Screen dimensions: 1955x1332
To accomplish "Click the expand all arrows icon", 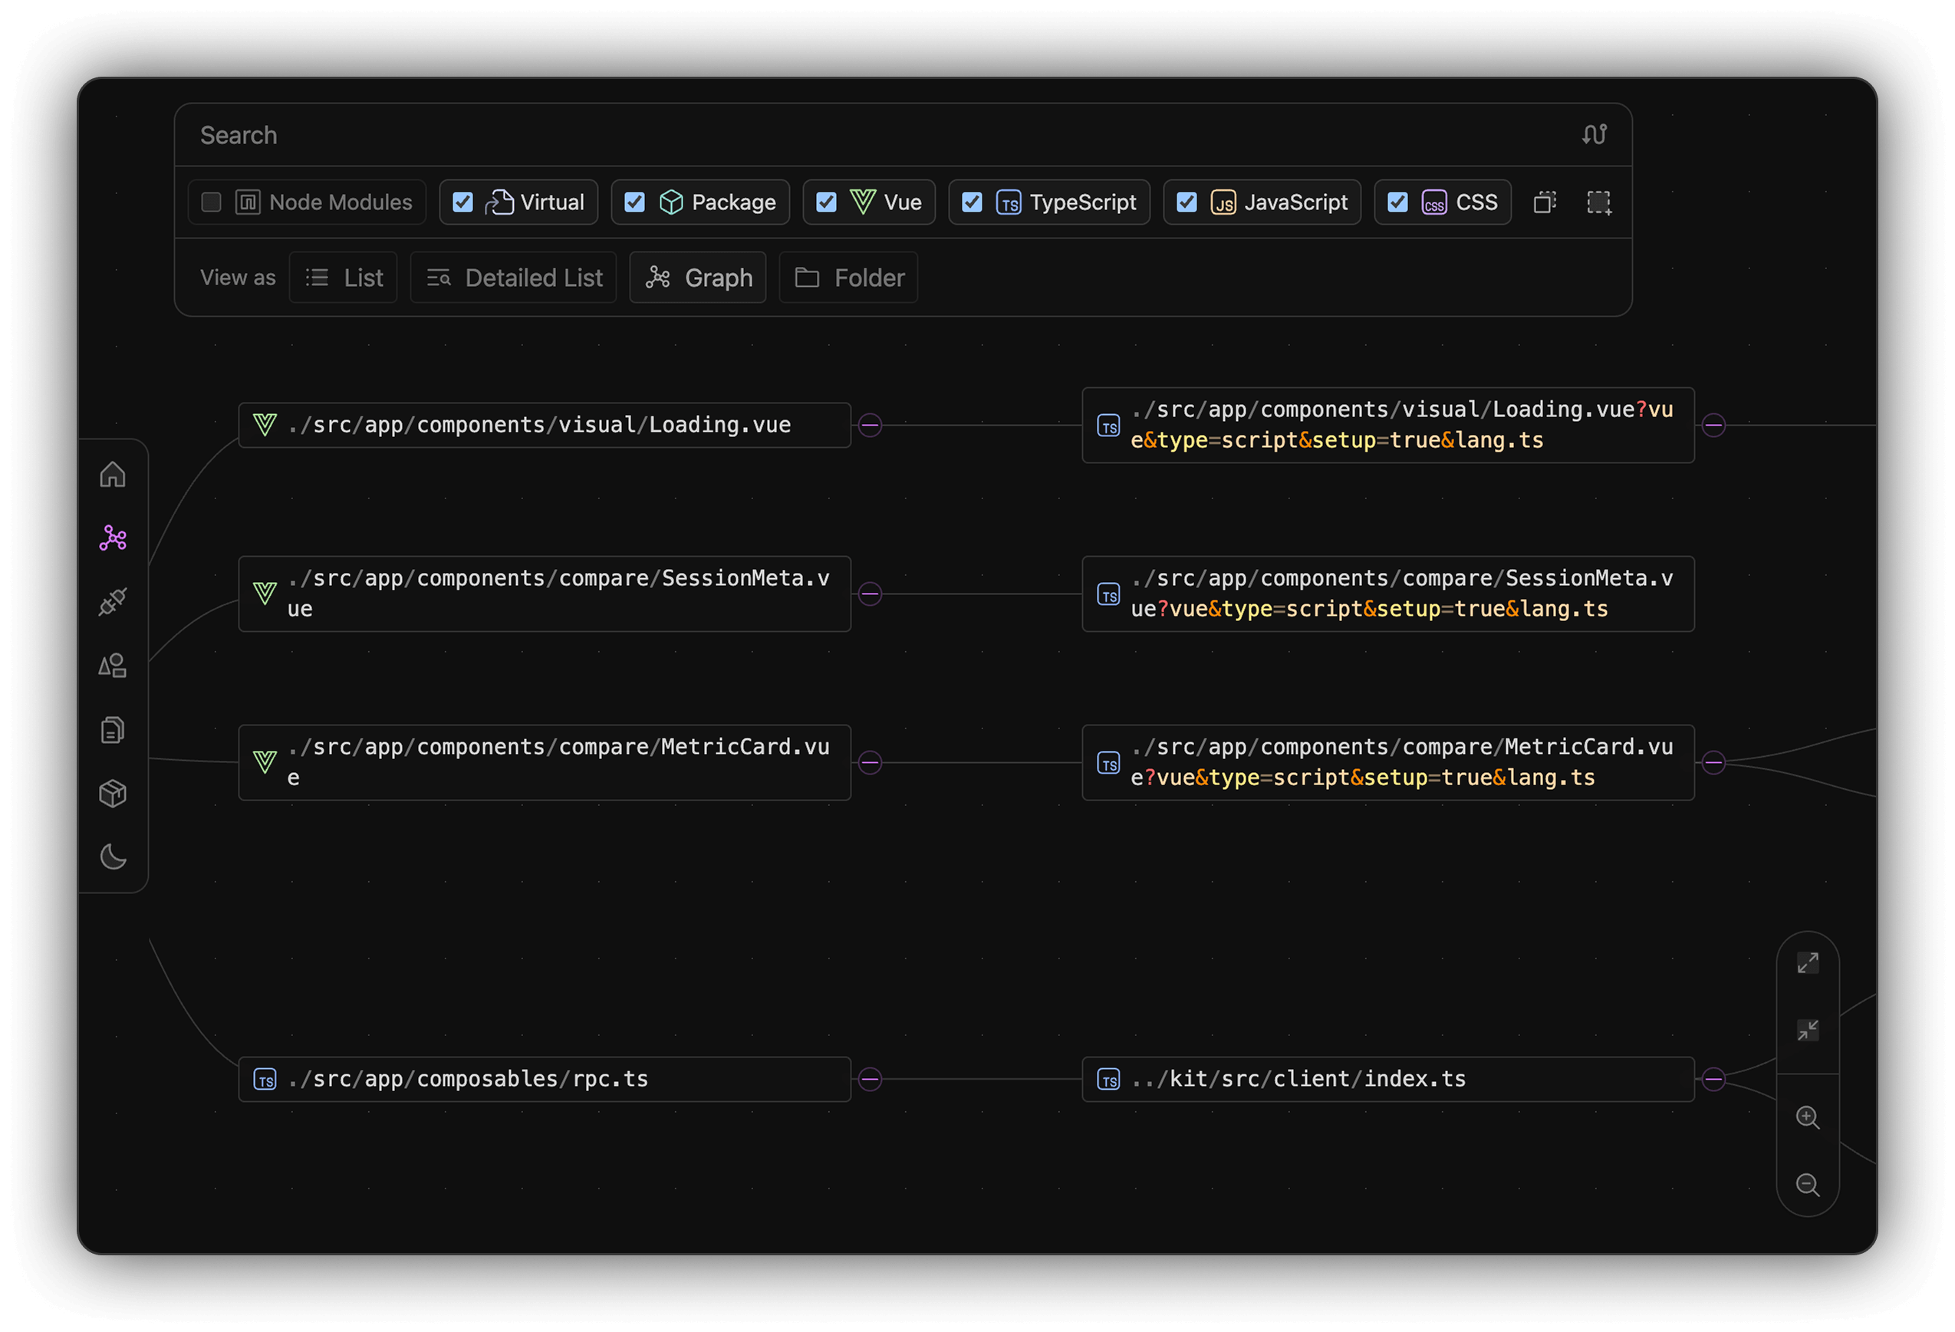I will point(1807,963).
